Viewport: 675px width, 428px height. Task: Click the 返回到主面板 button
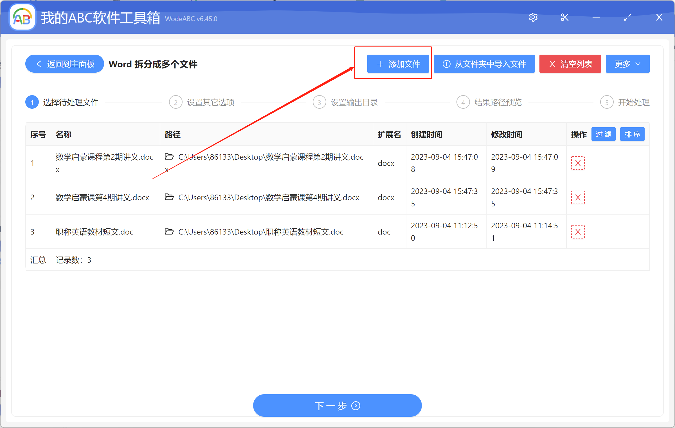coord(64,64)
